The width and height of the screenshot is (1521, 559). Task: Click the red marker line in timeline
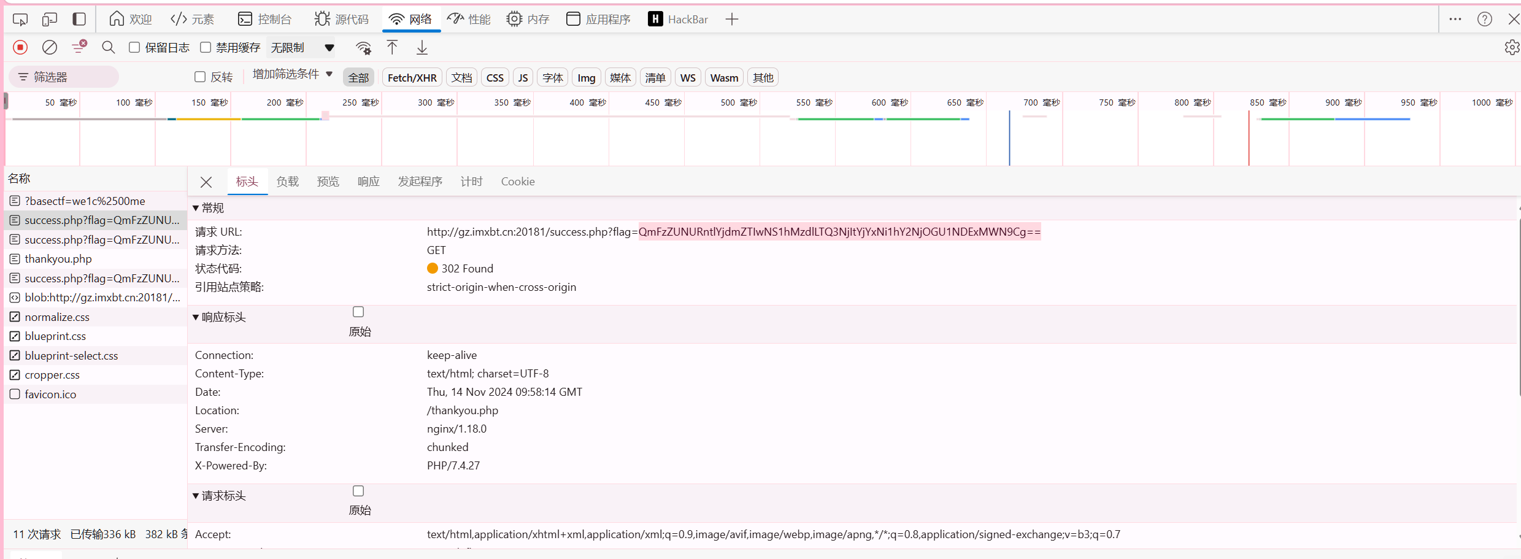pos(1249,138)
